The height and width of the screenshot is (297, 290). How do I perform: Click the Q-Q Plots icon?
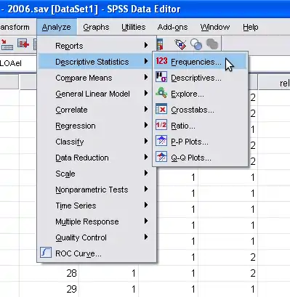pyautogui.click(x=161, y=158)
